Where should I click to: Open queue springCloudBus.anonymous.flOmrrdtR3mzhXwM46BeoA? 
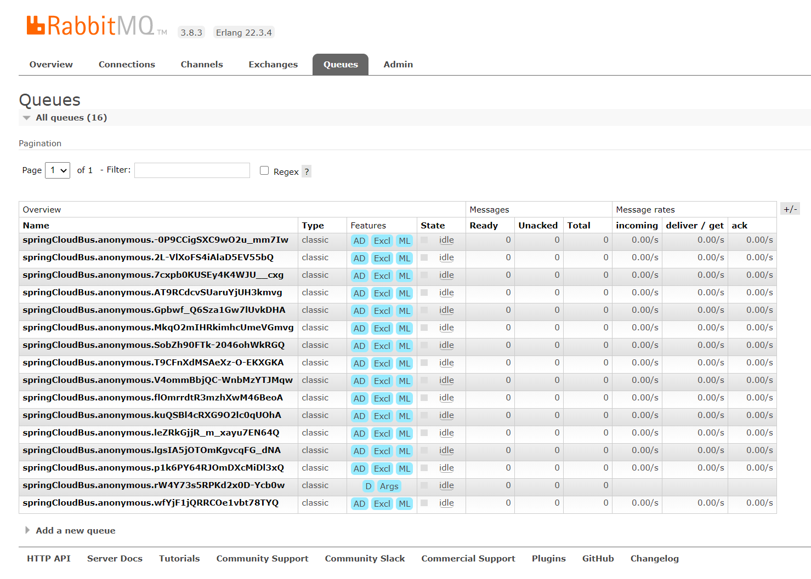(x=153, y=398)
